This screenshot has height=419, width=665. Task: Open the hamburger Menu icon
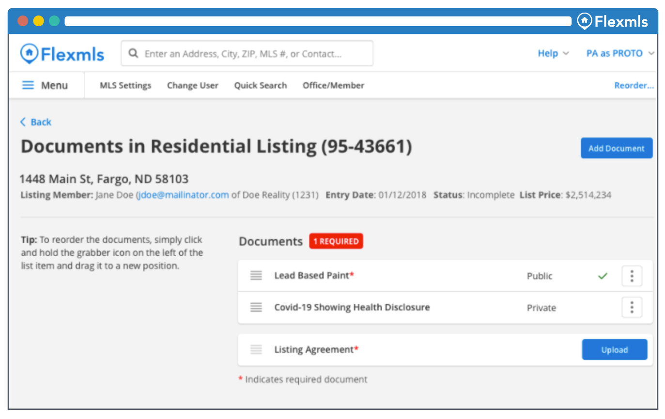29,85
